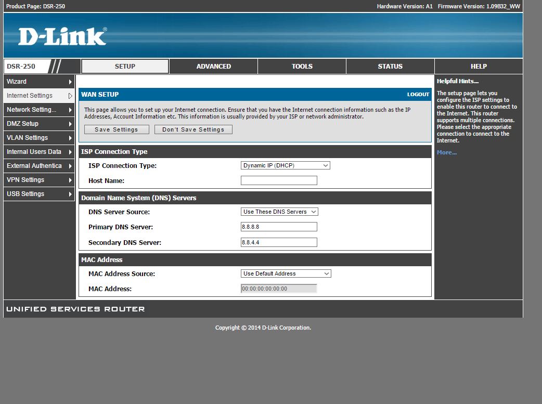Focus the Primary DNS Server field
This screenshot has height=404, width=542.
point(279,227)
